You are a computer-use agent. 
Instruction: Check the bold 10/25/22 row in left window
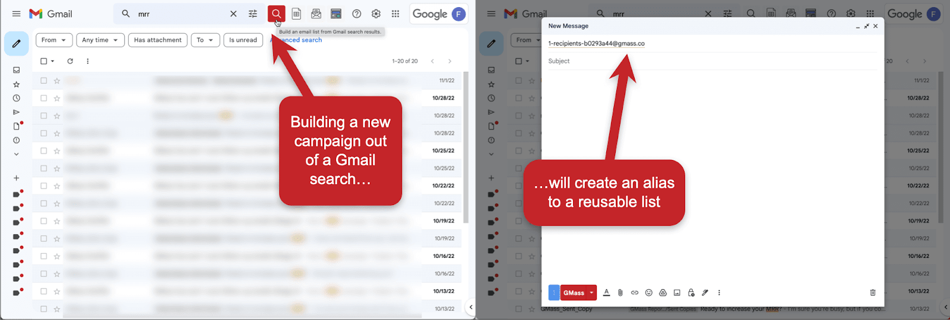tap(44, 151)
